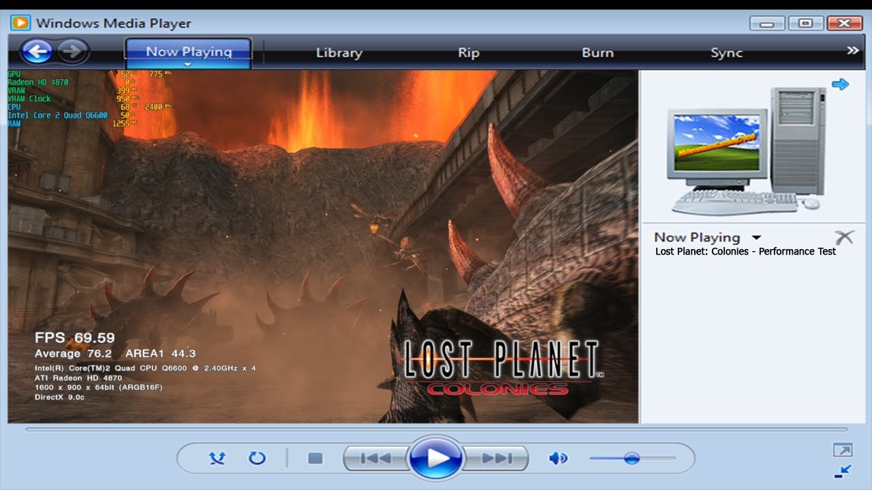Image resolution: width=872 pixels, height=490 pixels.
Task: Click the greyed forward arrow button
Action: (x=73, y=51)
